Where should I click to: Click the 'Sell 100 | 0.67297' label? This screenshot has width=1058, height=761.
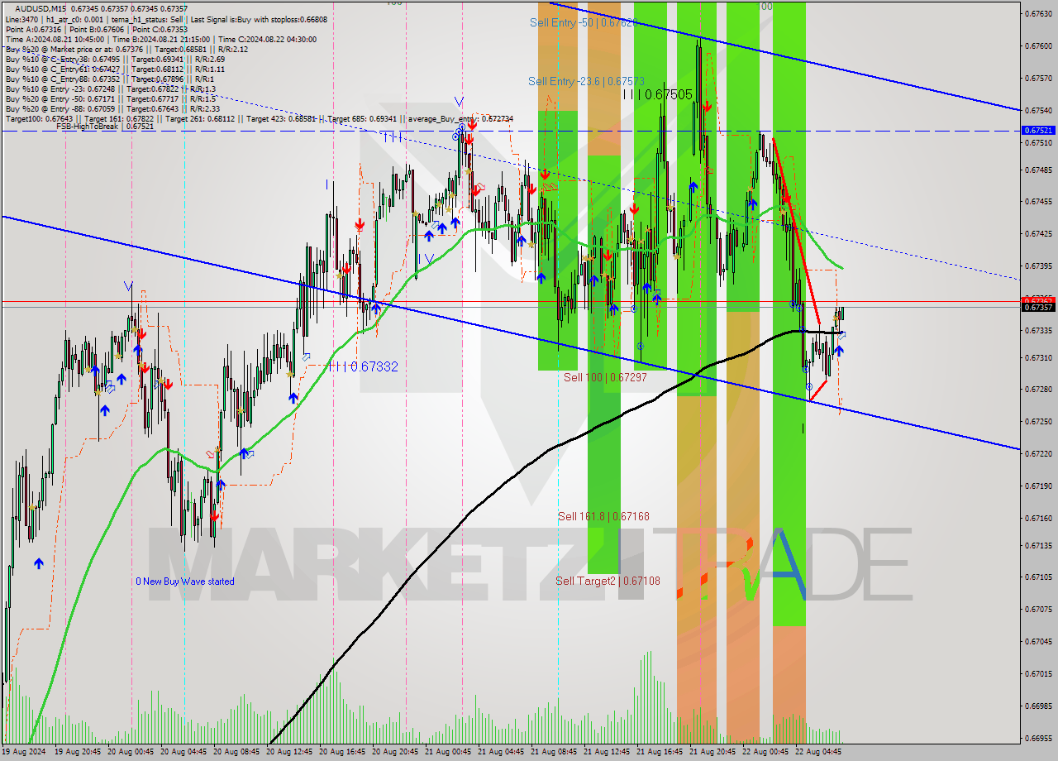605,377
